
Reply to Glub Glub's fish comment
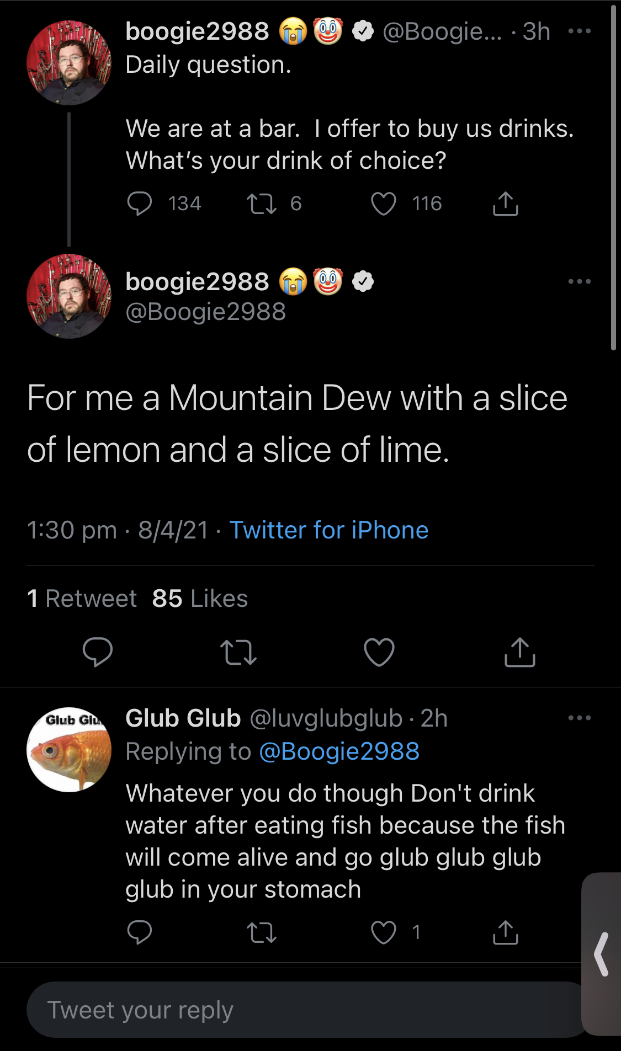coord(139,932)
